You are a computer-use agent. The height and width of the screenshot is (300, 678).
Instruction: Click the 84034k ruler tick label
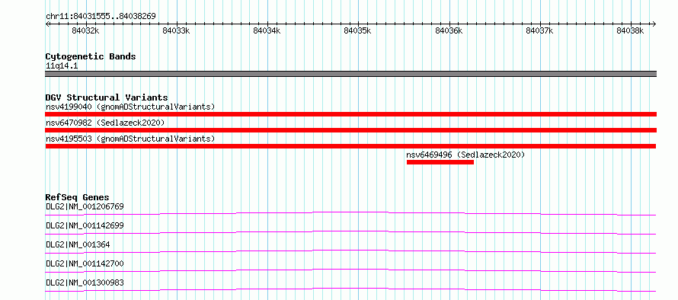[267, 30]
